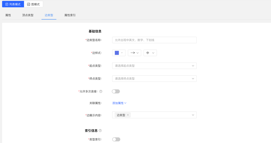Pick edge color from blue swatch
The height and width of the screenshot is (143, 271).
pyautogui.click(x=117, y=53)
